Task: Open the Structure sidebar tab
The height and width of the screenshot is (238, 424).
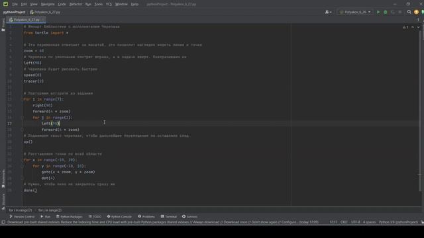Action: (3, 201)
